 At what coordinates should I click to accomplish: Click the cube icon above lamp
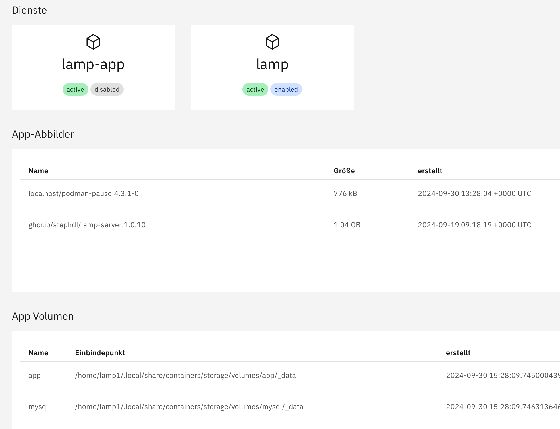point(272,42)
